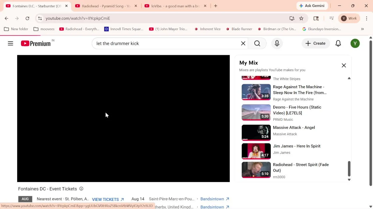Start voice search with microphone
Viewport: 373px width, 209px height.
coord(277,44)
